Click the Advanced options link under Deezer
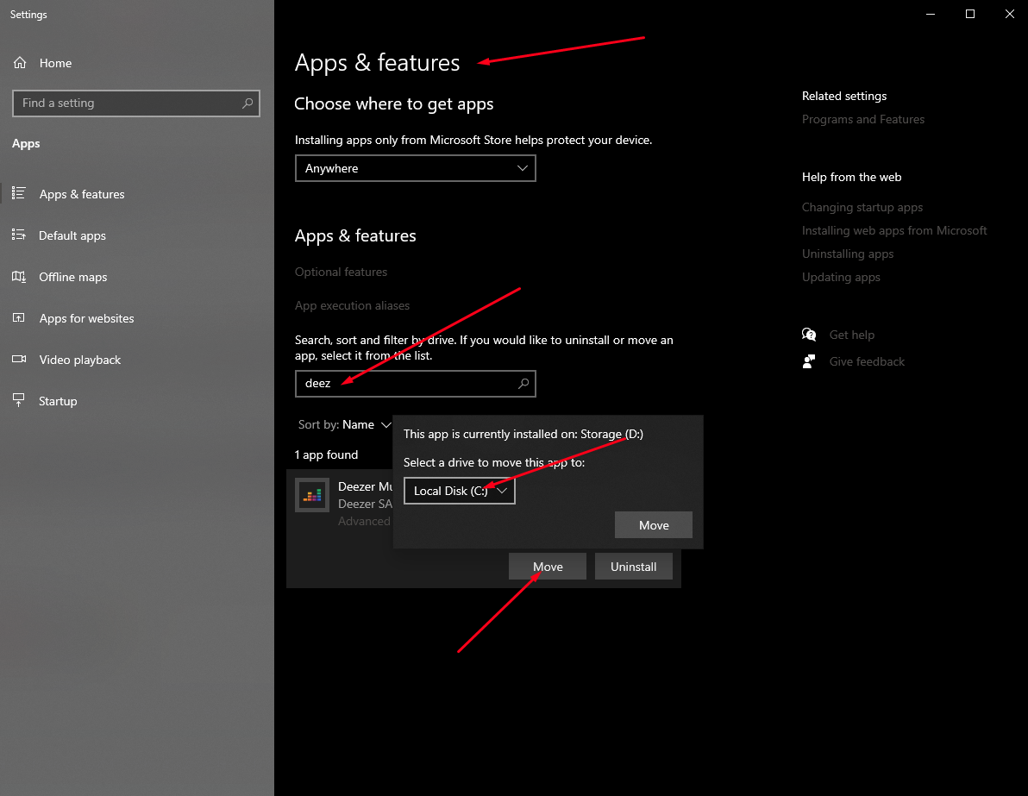The height and width of the screenshot is (796, 1028). tap(365, 521)
